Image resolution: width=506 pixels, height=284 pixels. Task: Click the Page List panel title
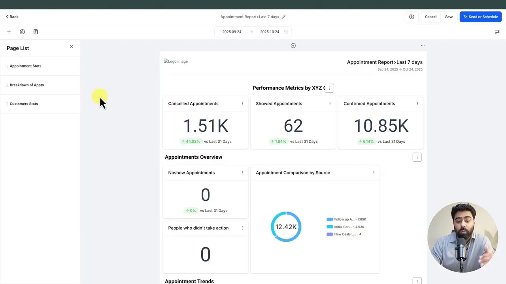[18, 48]
